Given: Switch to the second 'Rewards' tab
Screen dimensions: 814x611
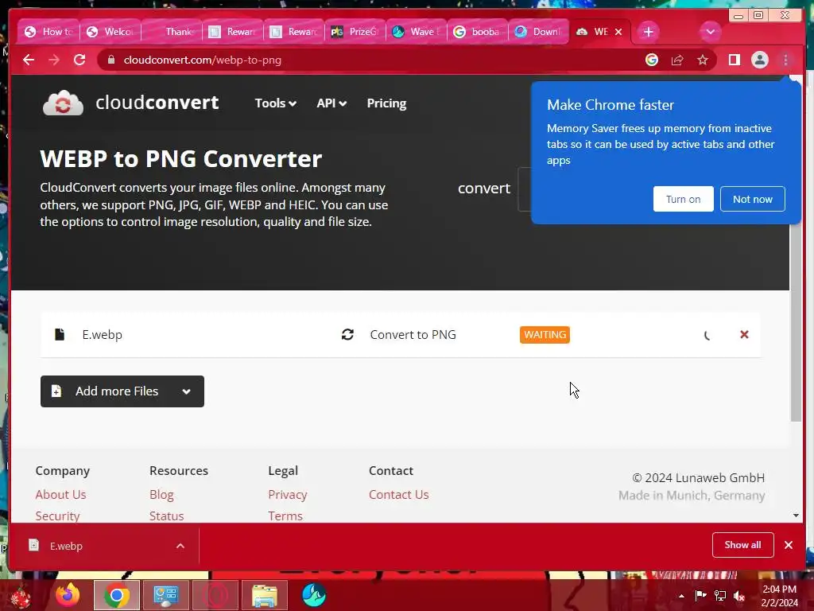Looking at the screenshot, I should pos(294,32).
